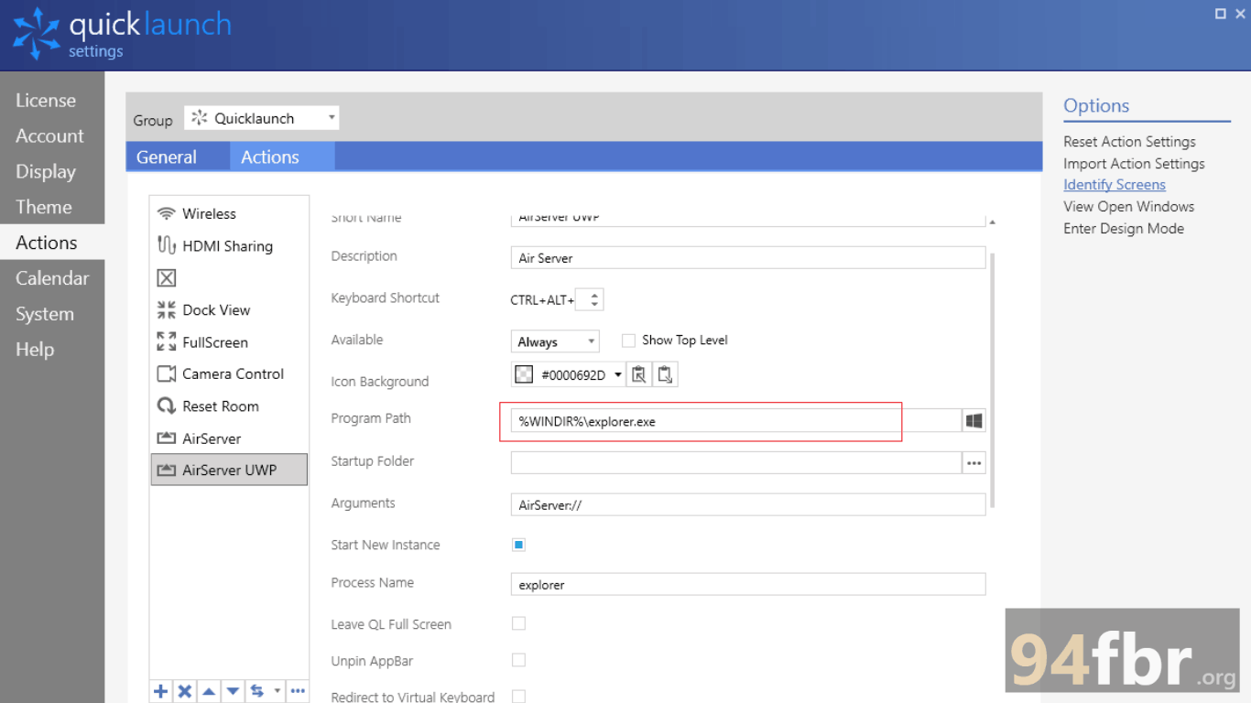Click the properties panel vertical scrollbar

pyautogui.click(x=993, y=380)
